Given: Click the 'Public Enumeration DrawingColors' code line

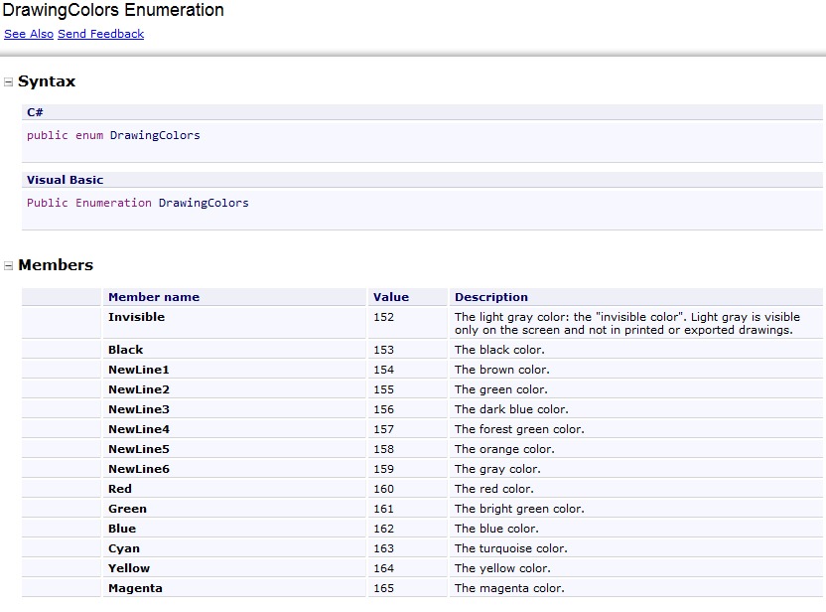Looking at the screenshot, I should [137, 203].
